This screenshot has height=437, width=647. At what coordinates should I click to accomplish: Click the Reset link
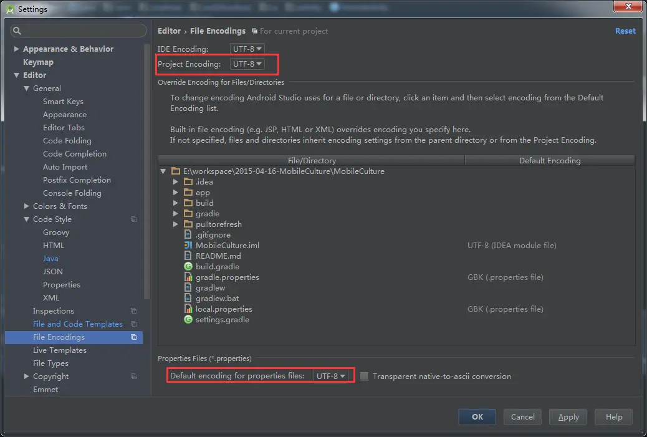click(625, 31)
